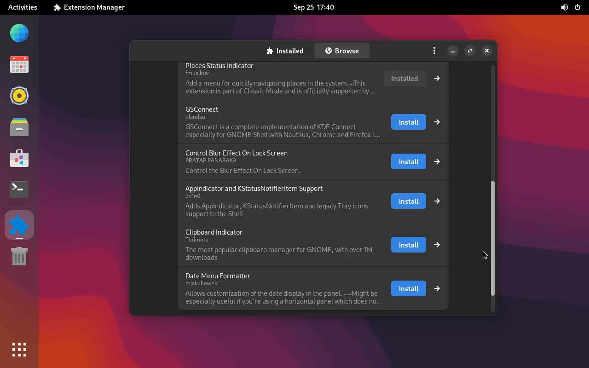Click author name Tudmotu
Viewport: 589px width, 368px height.
point(197,240)
